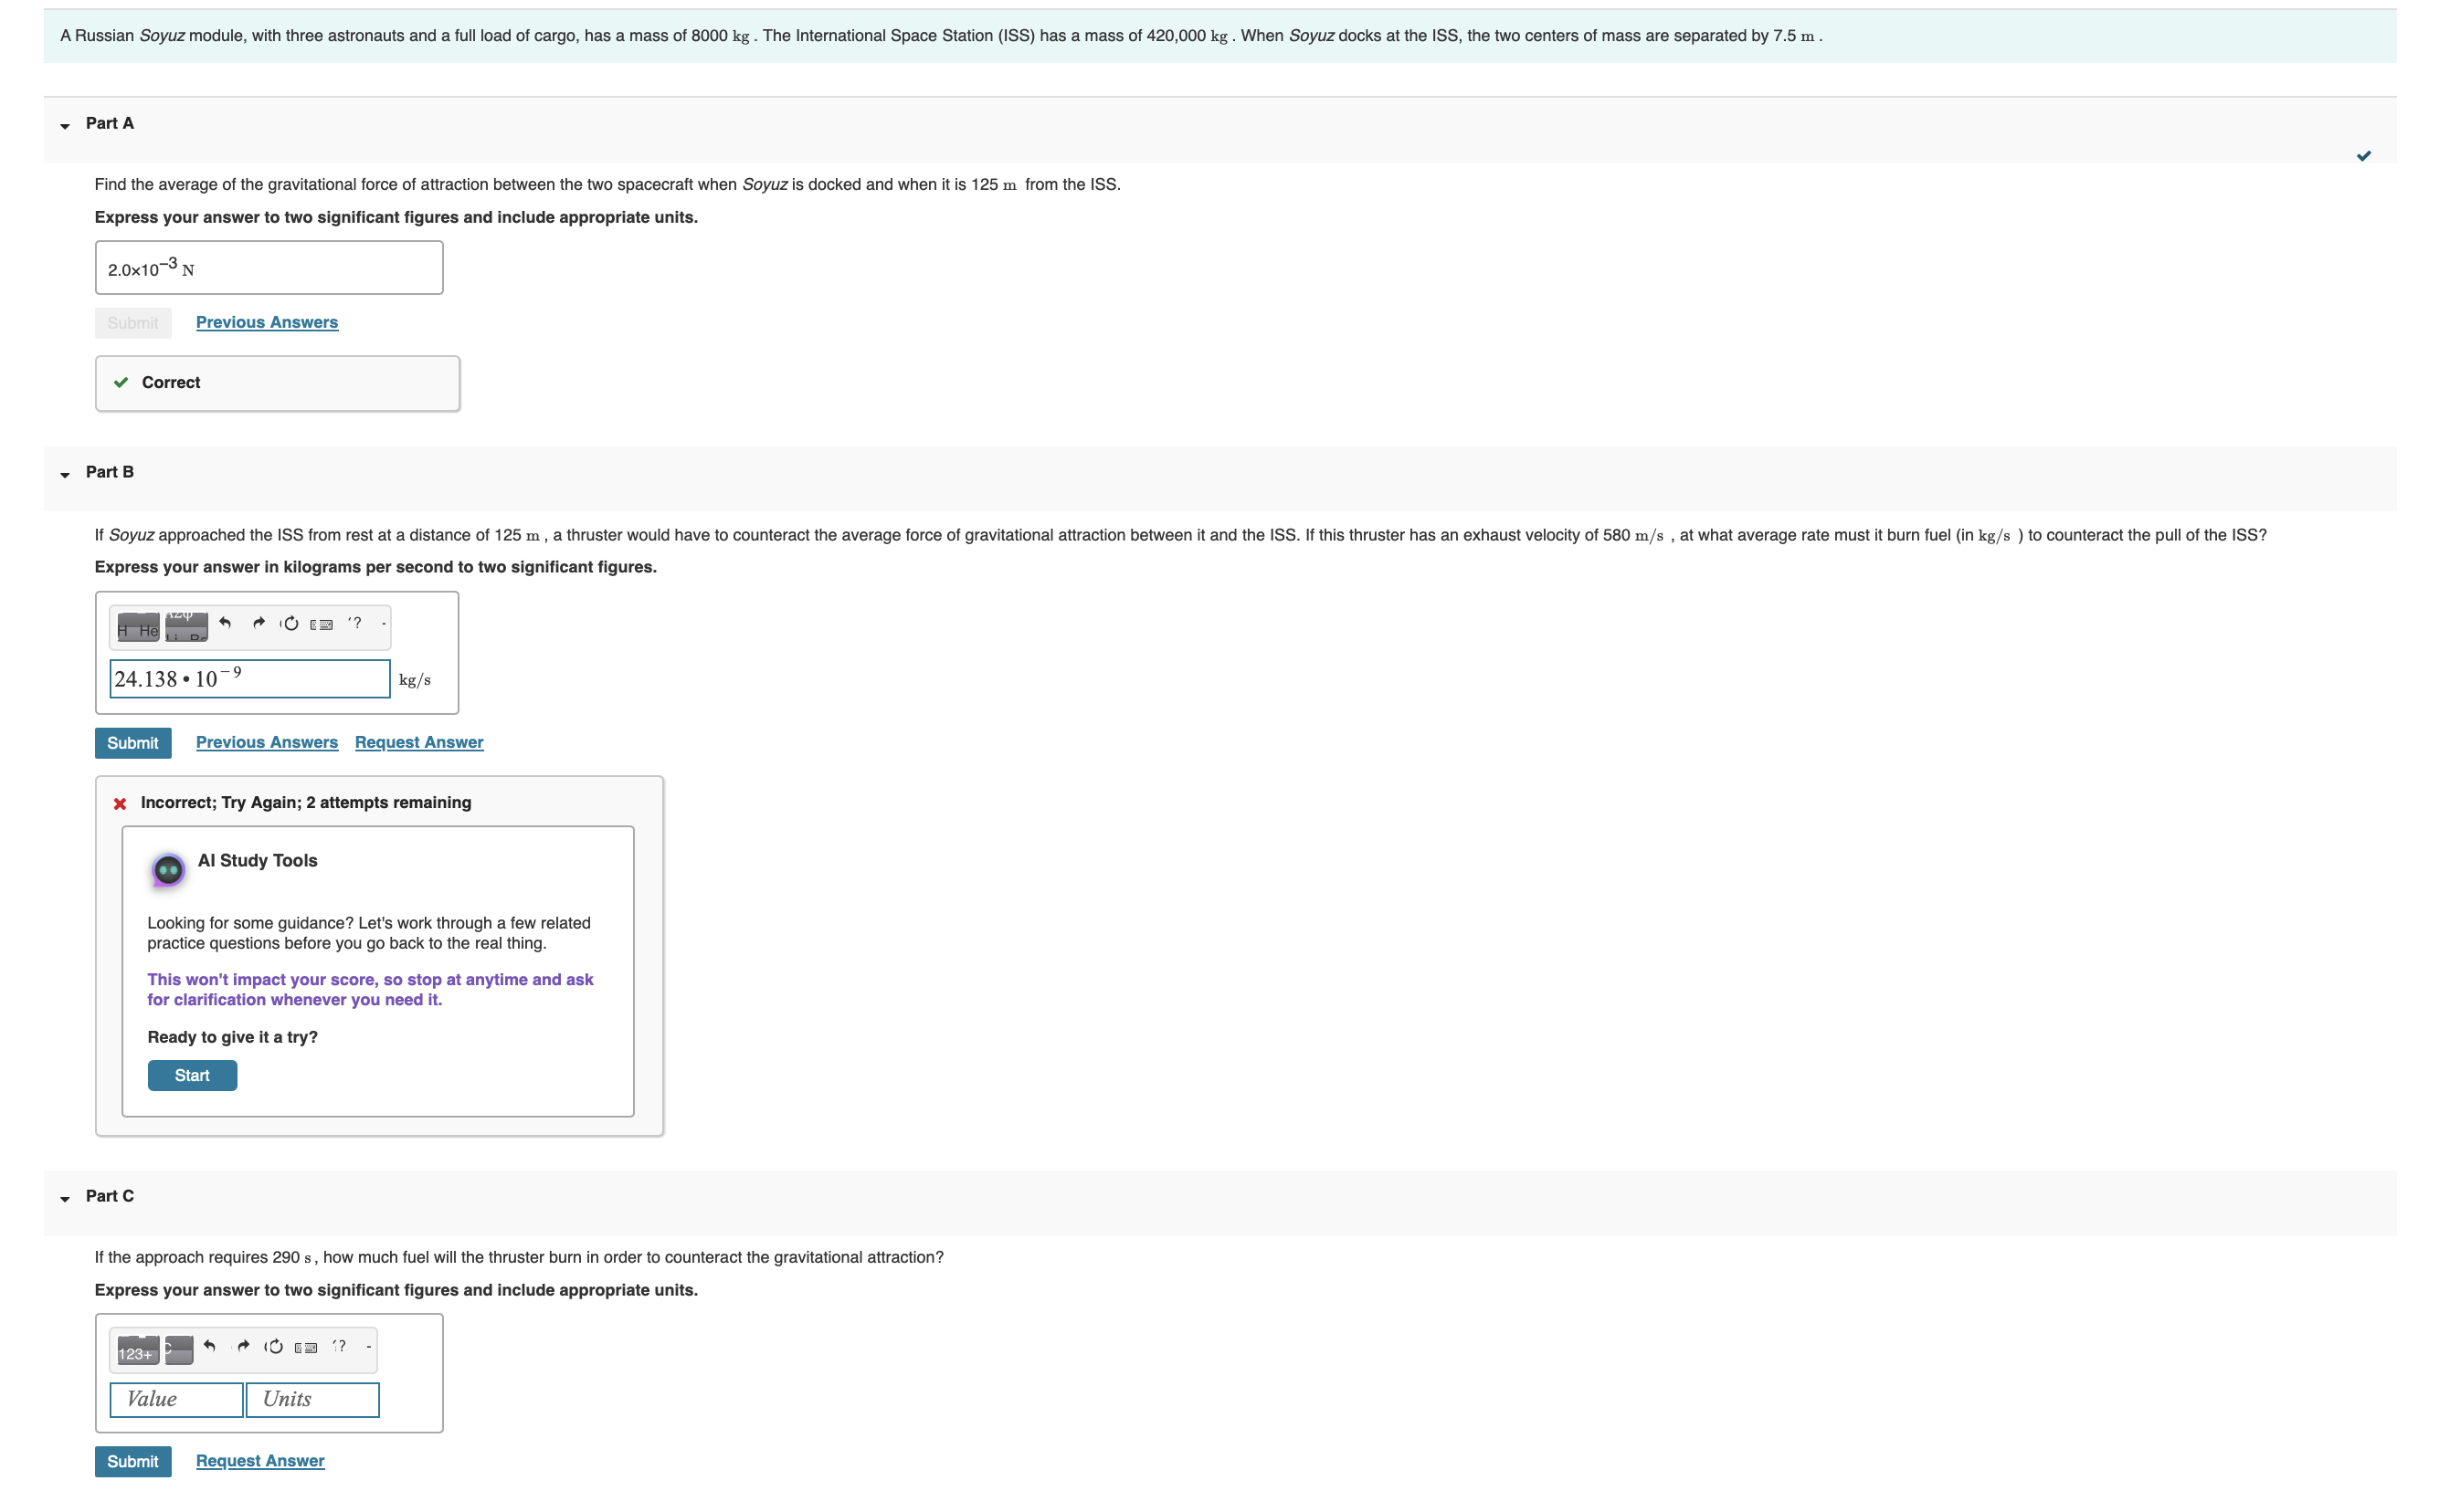Click the help question mark in Part B toolbar
Screen dimensions: 2439x1512
pyautogui.click(x=355, y=623)
